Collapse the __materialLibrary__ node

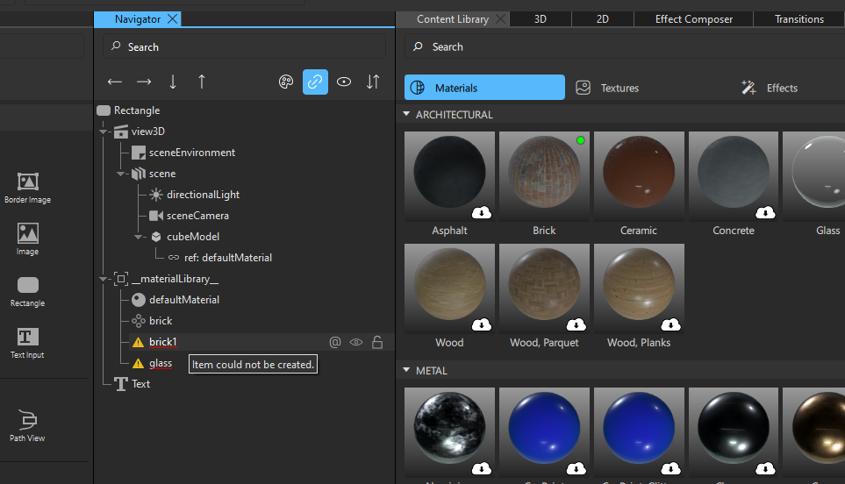click(104, 279)
